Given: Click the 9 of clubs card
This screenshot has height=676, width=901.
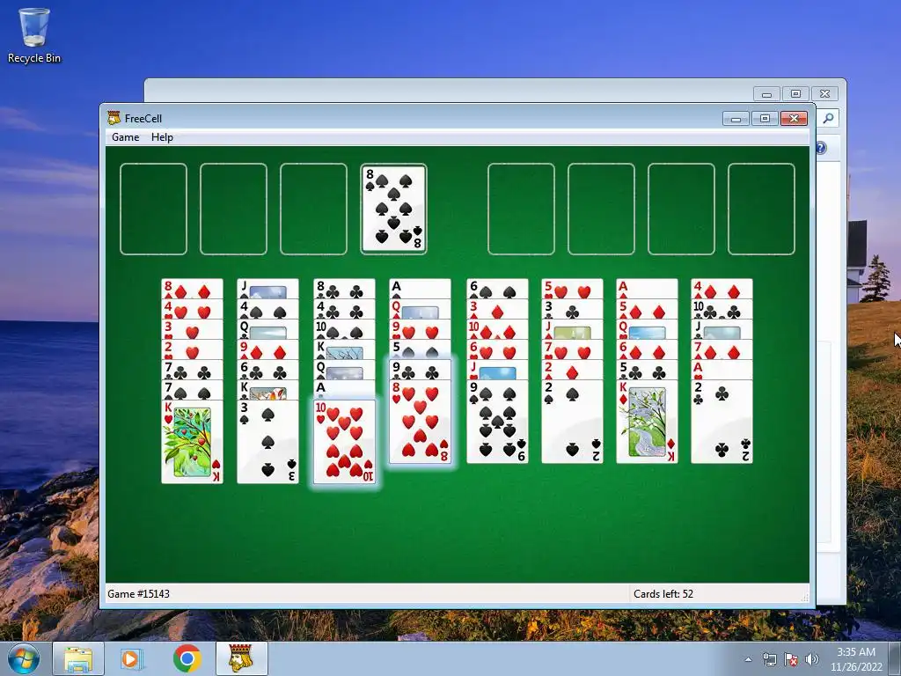Looking at the screenshot, I should pyautogui.click(x=420, y=370).
